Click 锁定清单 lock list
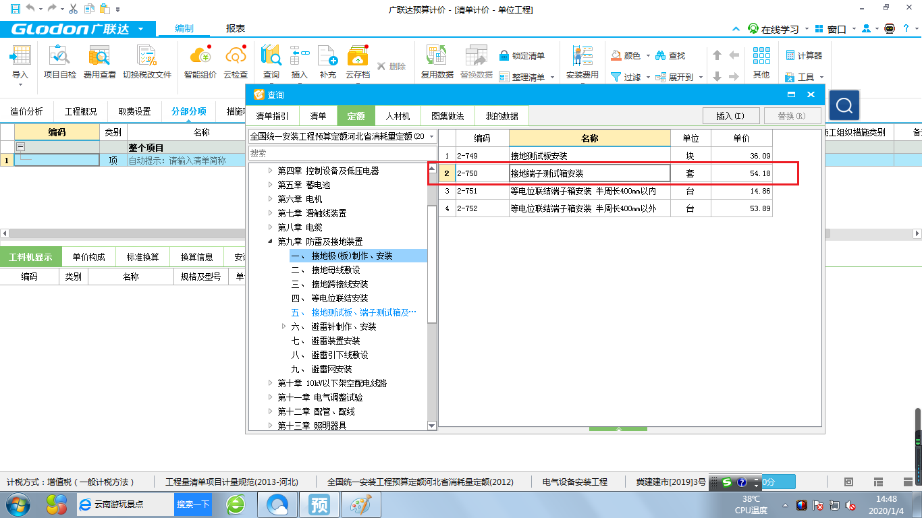Screen dimensions: 922x518 point(522,55)
